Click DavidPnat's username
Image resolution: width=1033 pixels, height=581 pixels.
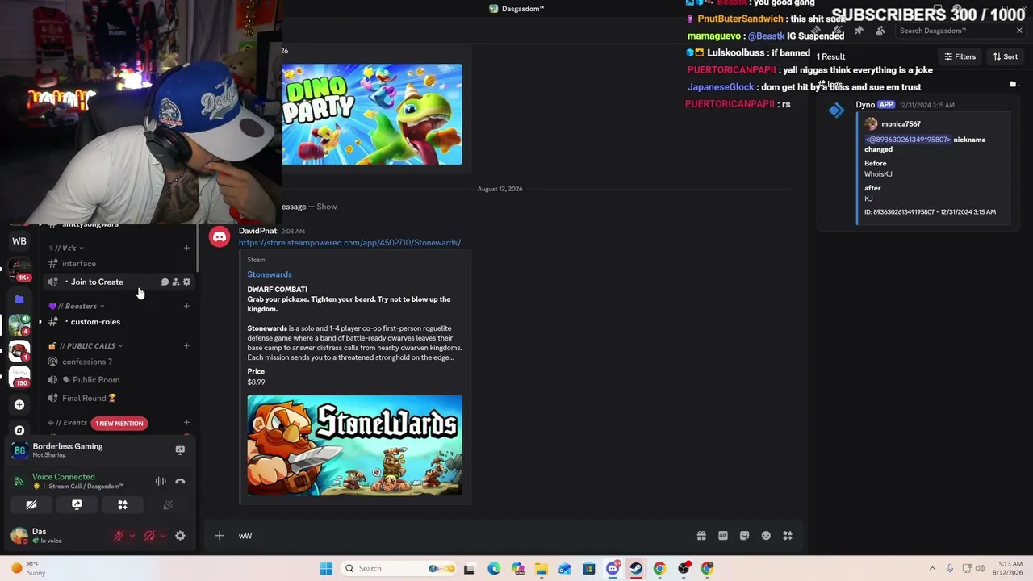(257, 231)
